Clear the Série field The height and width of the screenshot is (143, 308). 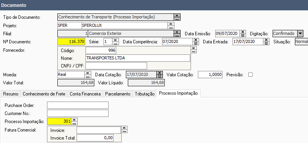115,40
